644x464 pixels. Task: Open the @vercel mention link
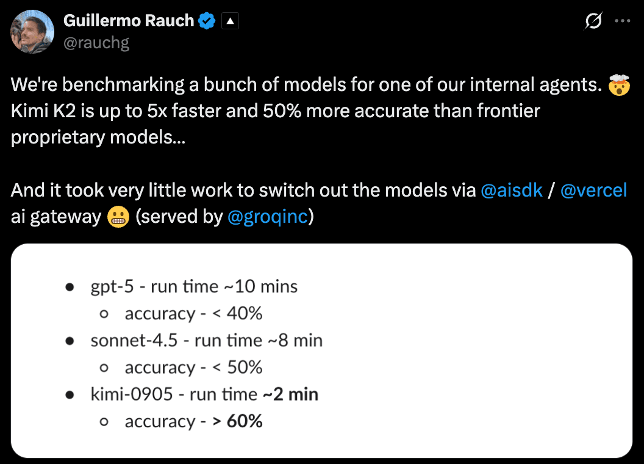[593, 190]
